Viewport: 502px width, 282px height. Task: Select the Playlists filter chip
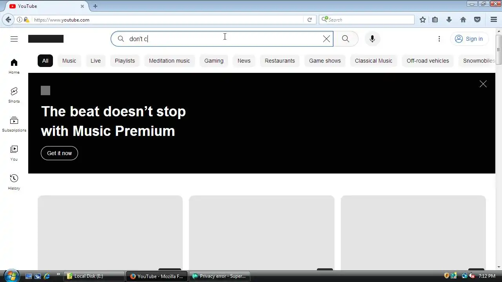tap(125, 61)
